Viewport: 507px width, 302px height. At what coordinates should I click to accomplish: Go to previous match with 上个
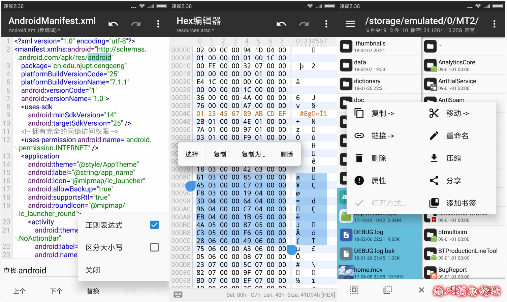(19, 291)
